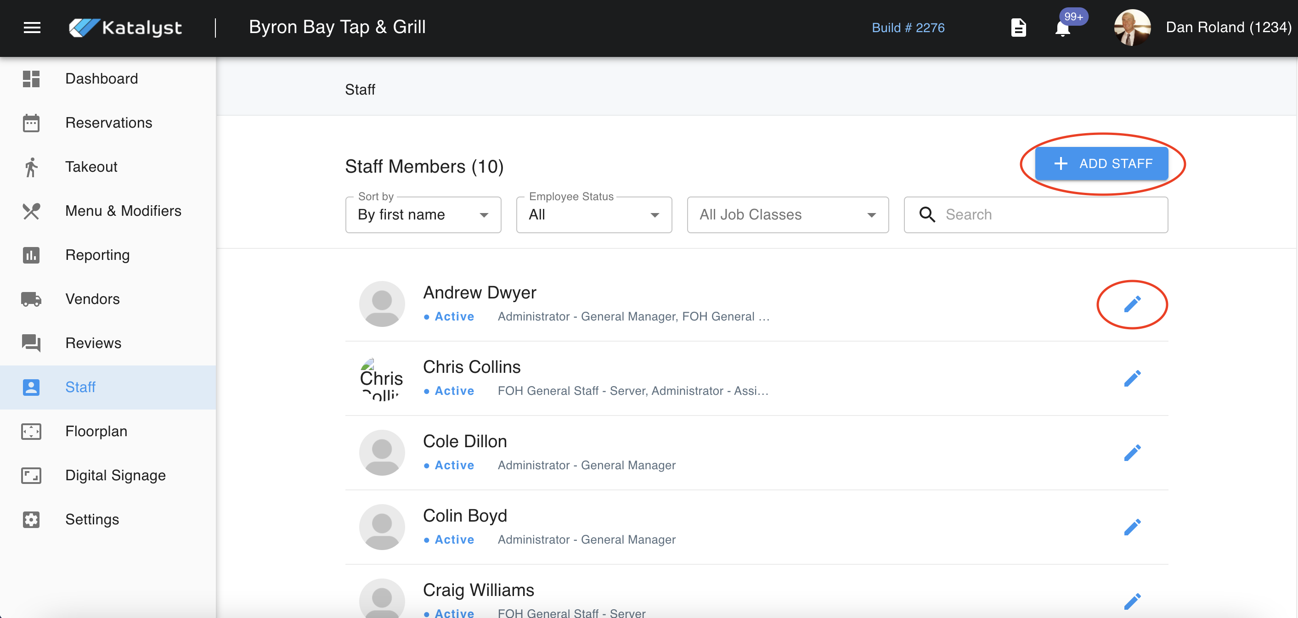Click the Build # 2276 link

pyautogui.click(x=908, y=28)
